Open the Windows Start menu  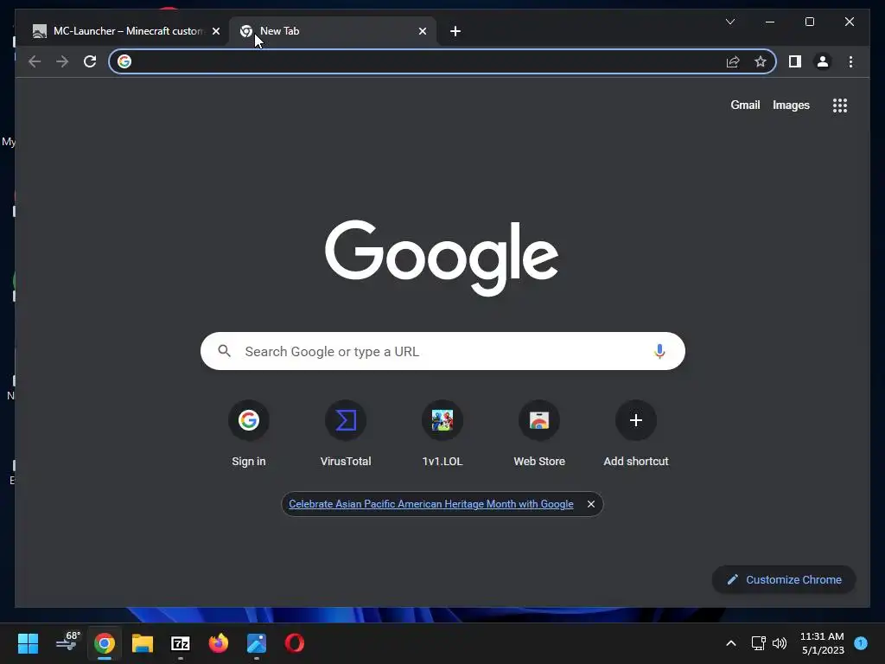coord(28,643)
